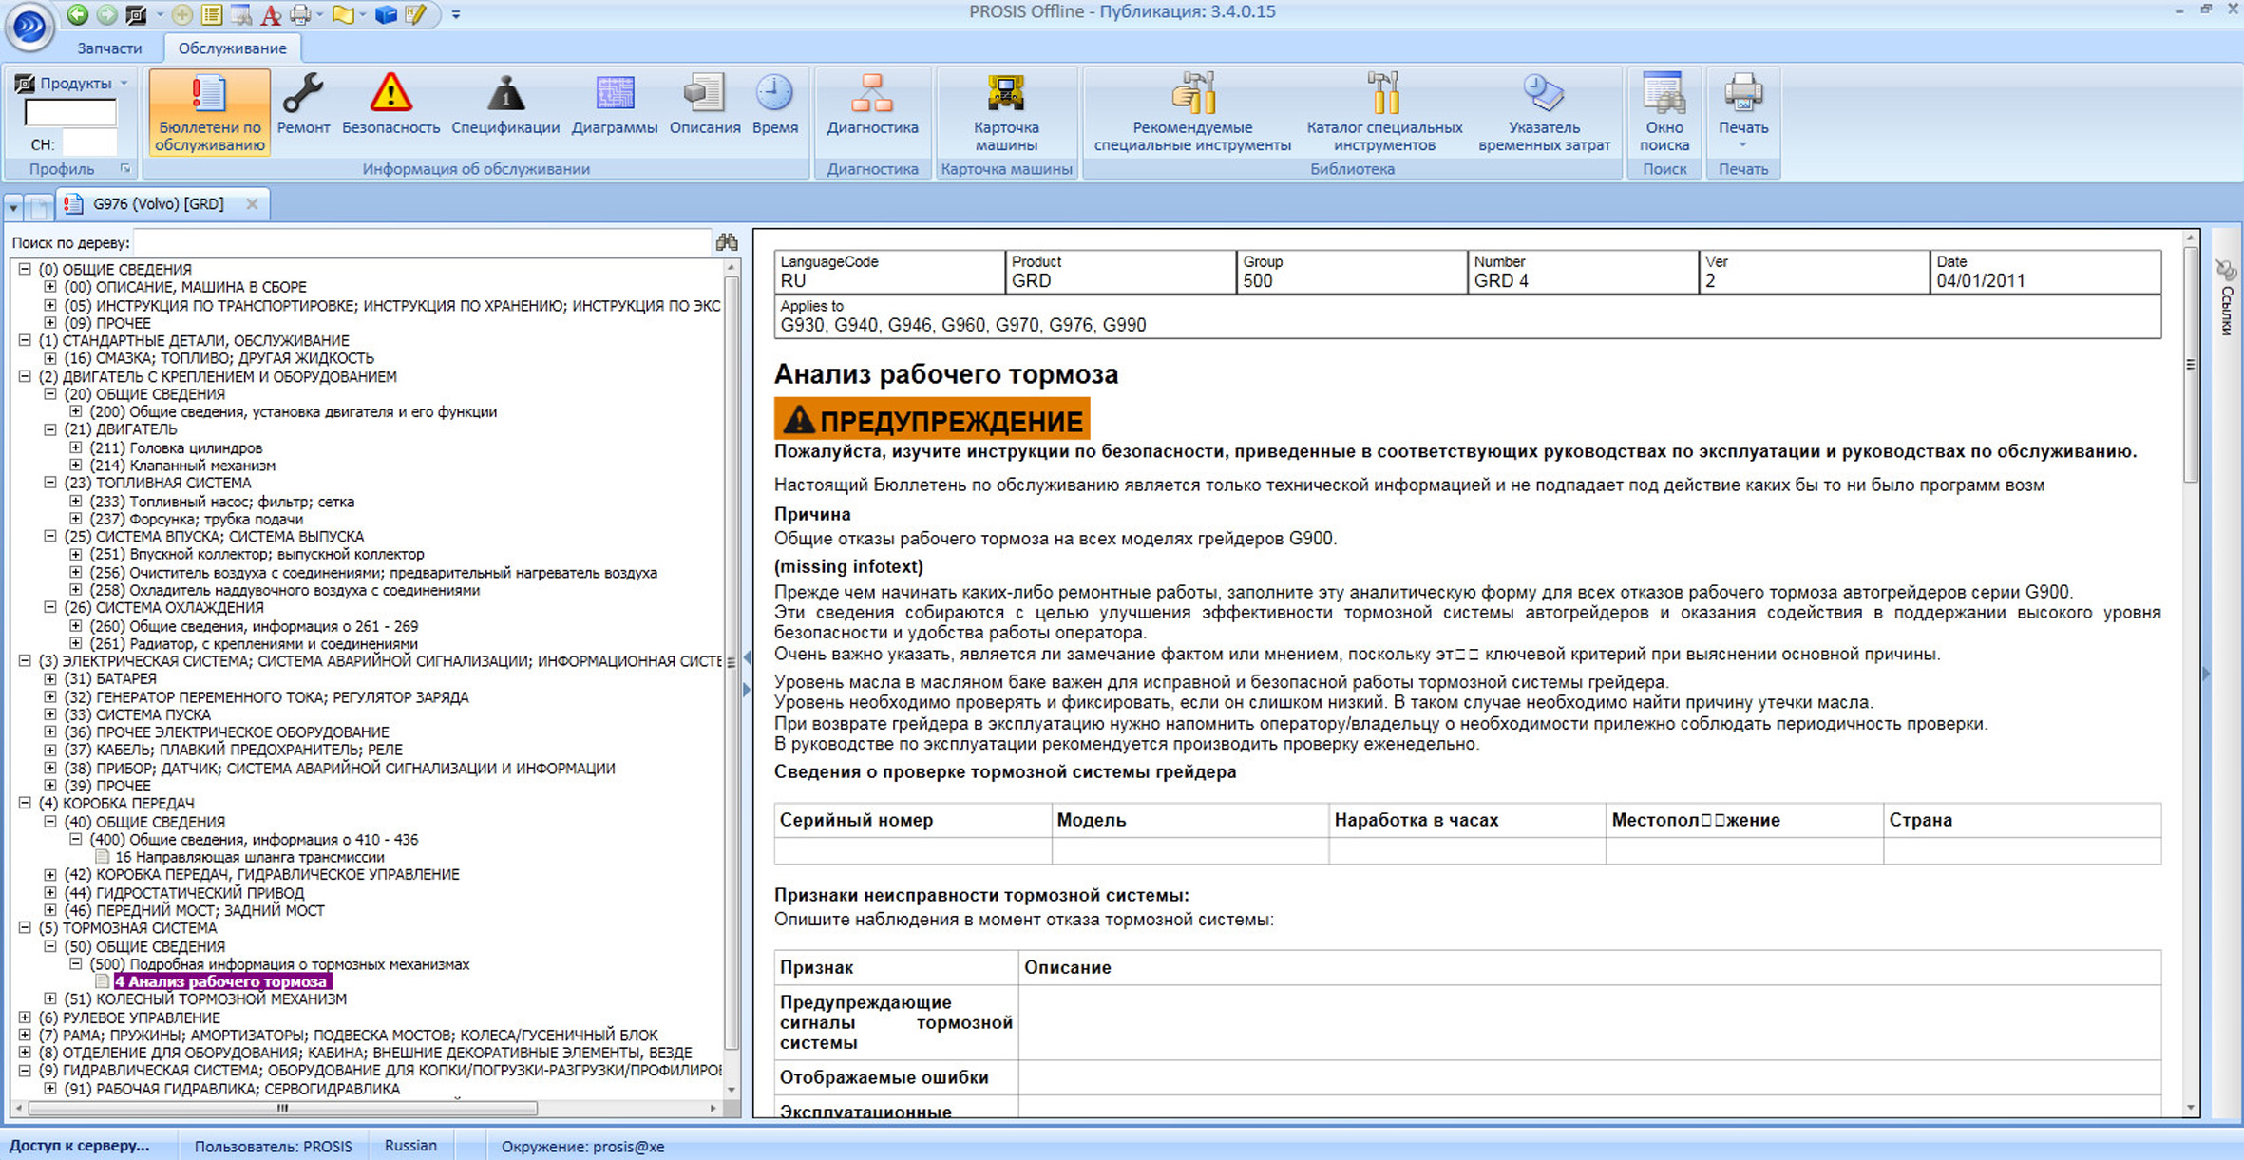Click the tree panel horizontal scrollbar
Viewport: 2244px width, 1160px height.
[282, 1109]
